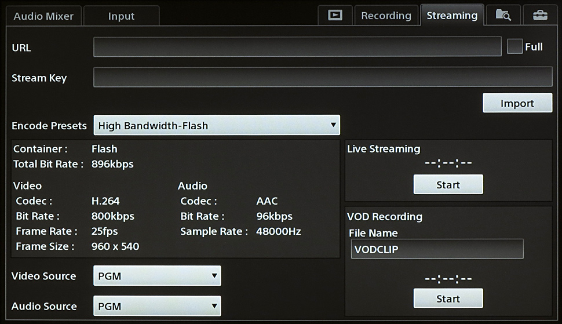Open the toolbox settings icon tab
Viewport: 562px width, 324px height.
[x=539, y=16]
